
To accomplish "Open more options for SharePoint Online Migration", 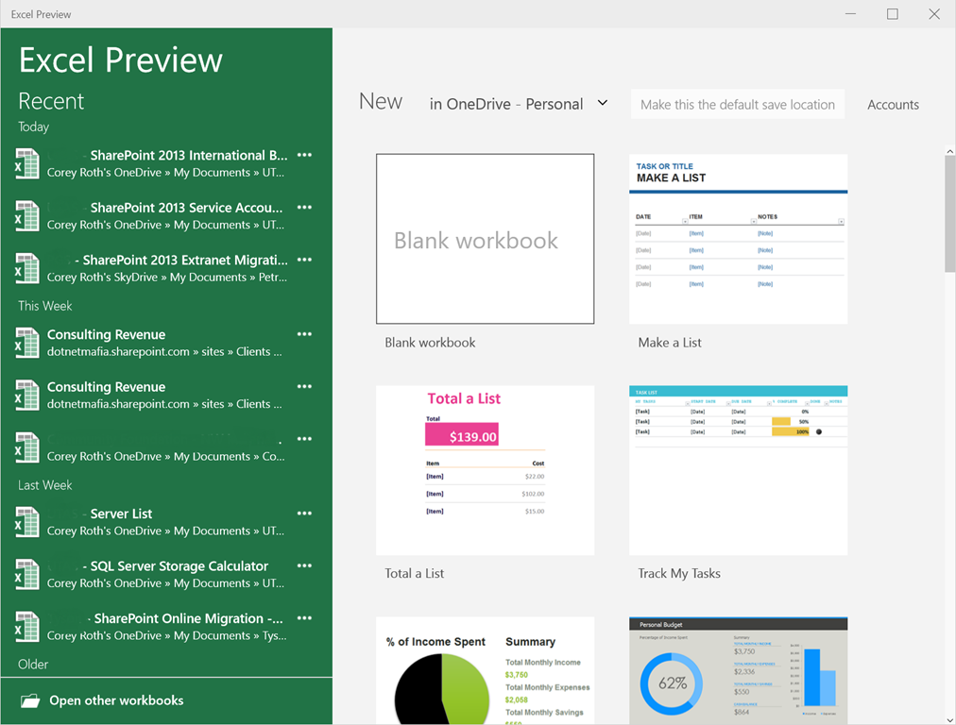I will (x=304, y=617).
